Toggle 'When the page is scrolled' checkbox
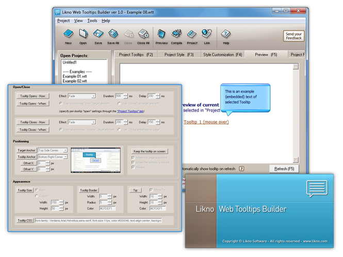The image size is (343, 257). pos(133,157)
